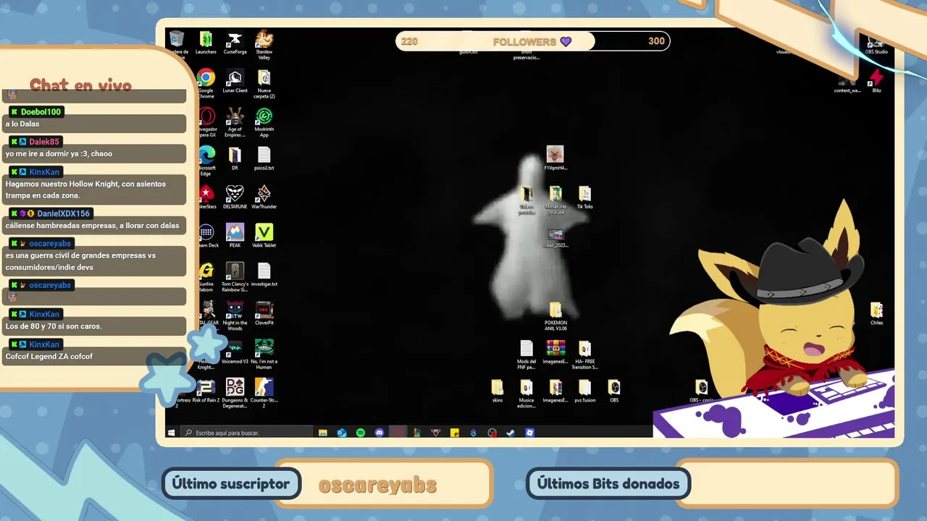Select the OBS desktop shortcut near pvz fusion
This screenshot has height=521, width=927.
coord(613,391)
